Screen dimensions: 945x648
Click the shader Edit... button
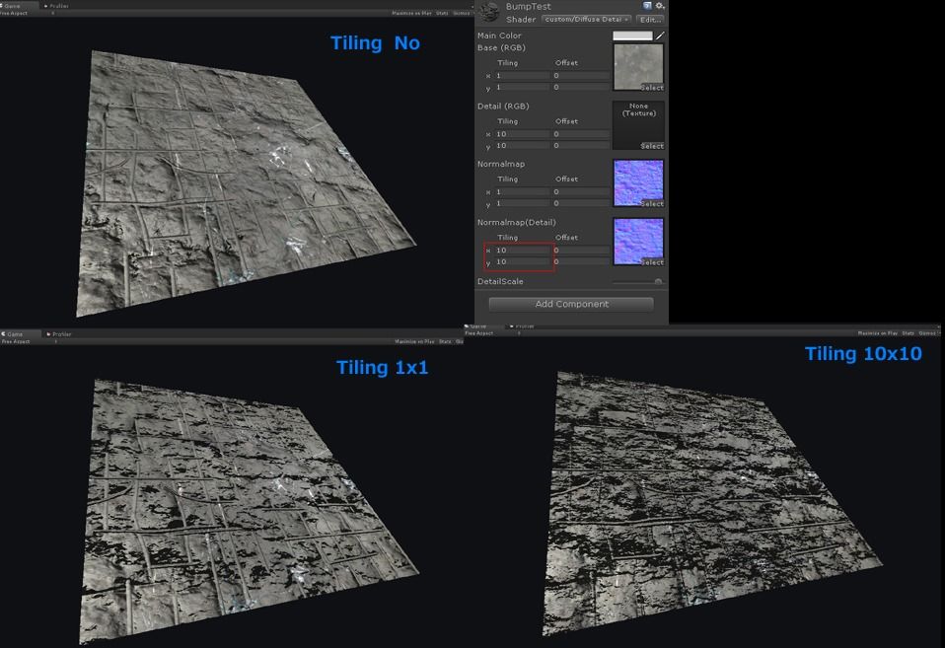(x=650, y=20)
